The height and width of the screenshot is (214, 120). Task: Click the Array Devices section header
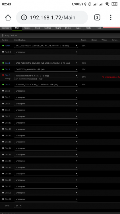pyautogui.click(x=60, y=35)
